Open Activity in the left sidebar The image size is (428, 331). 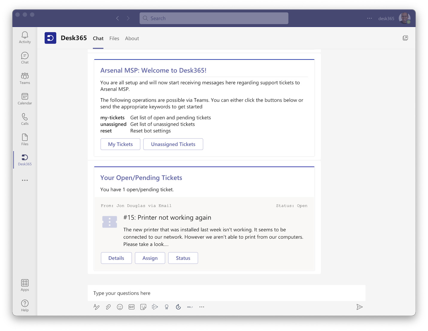(x=25, y=38)
